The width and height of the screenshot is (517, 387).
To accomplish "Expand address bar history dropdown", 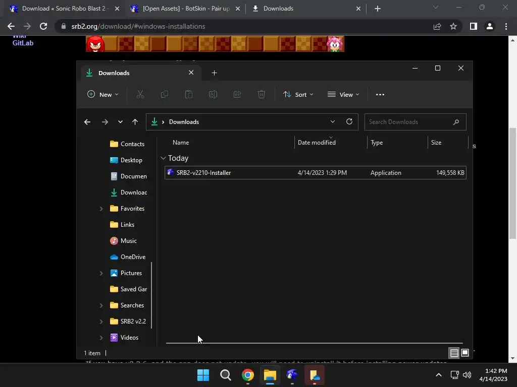I will point(333,121).
